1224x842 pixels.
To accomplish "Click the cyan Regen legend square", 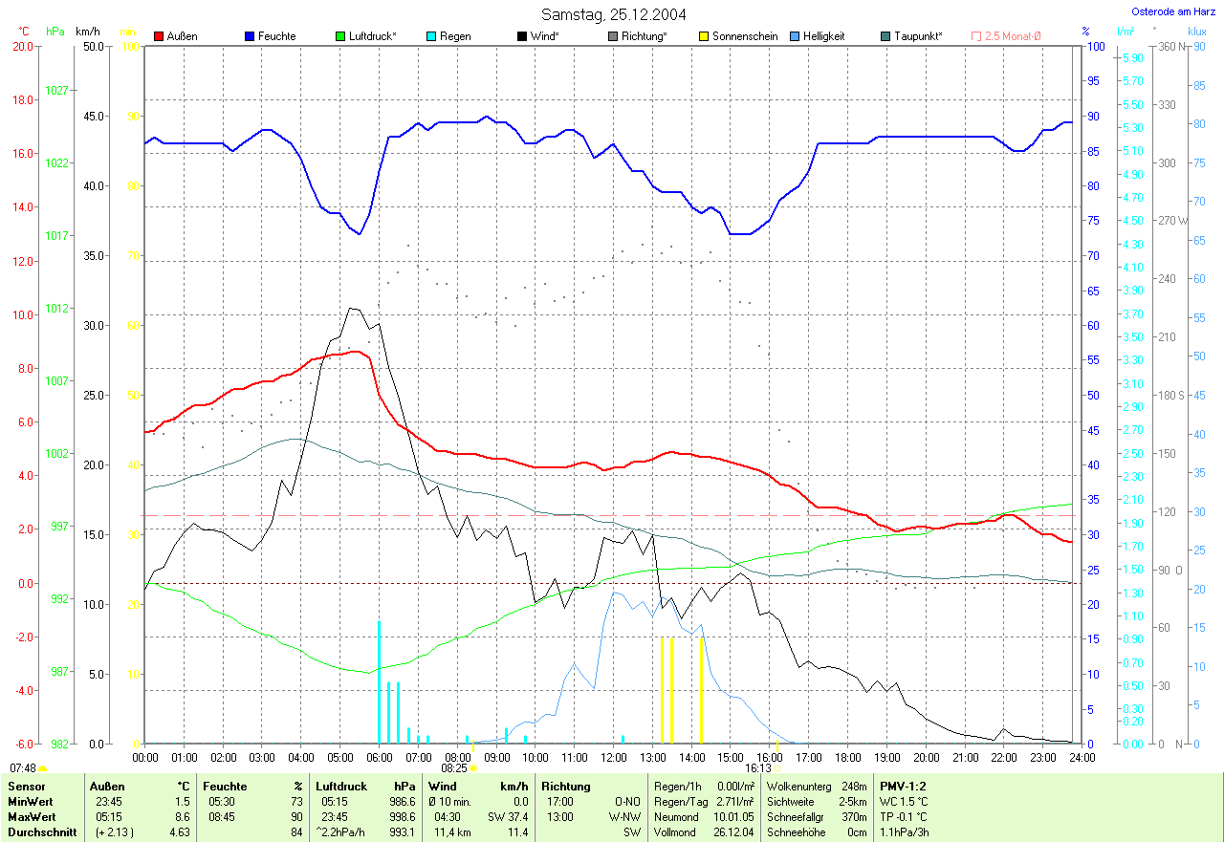I will click(431, 36).
